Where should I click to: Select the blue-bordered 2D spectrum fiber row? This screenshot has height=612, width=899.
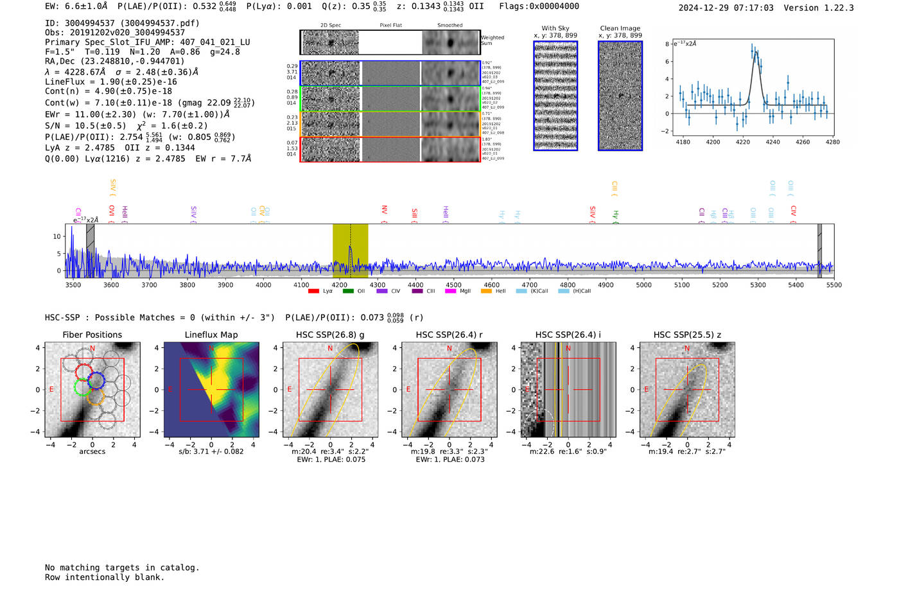[x=390, y=73]
